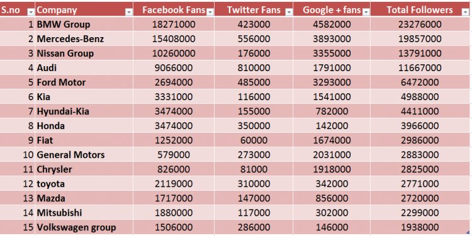Image resolution: width=472 pixels, height=236 pixels.
Task: Select the General Motors company cell
Action: 84,155
